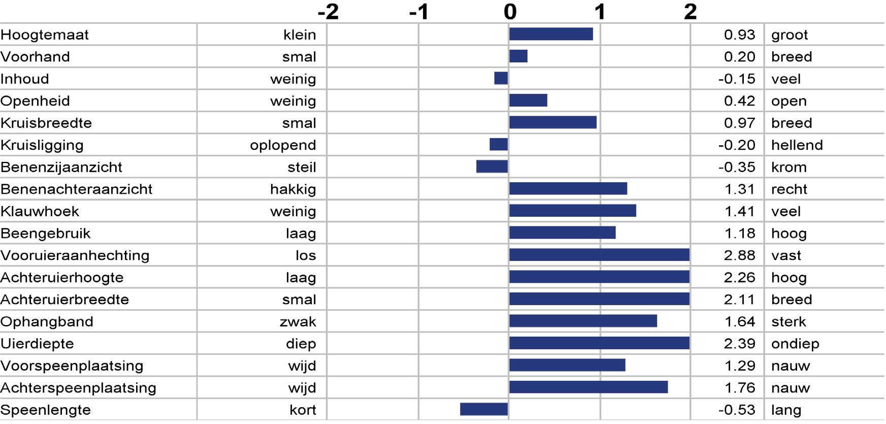Select the Klauwhoek value 1.41
The image size is (886, 424).
pyautogui.click(x=739, y=211)
